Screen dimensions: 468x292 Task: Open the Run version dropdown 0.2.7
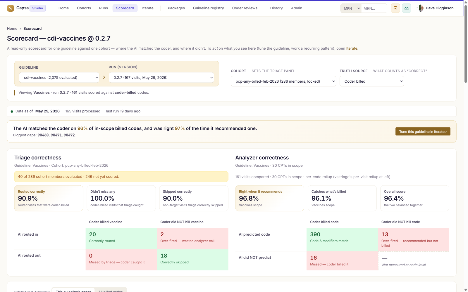coord(161,77)
